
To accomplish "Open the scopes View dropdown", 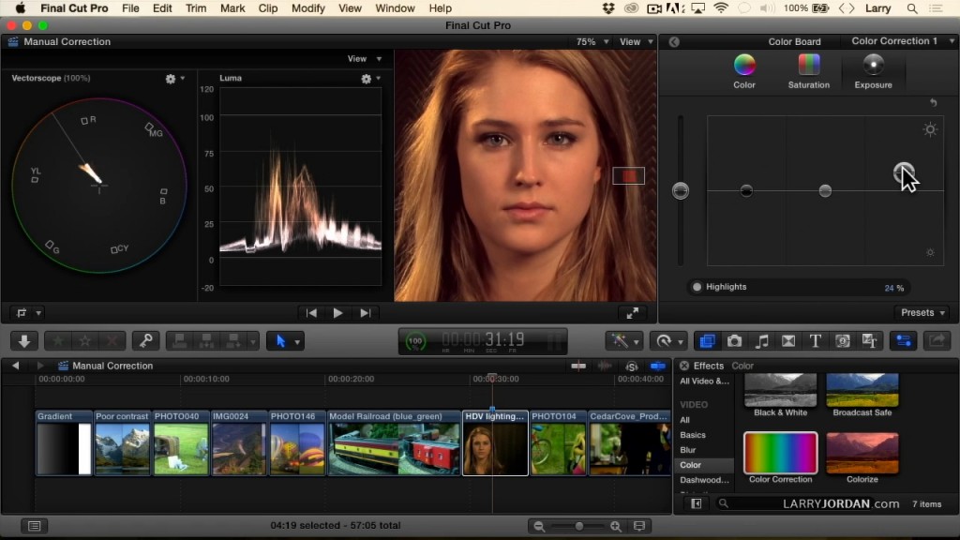I will pyautogui.click(x=365, y=59).
